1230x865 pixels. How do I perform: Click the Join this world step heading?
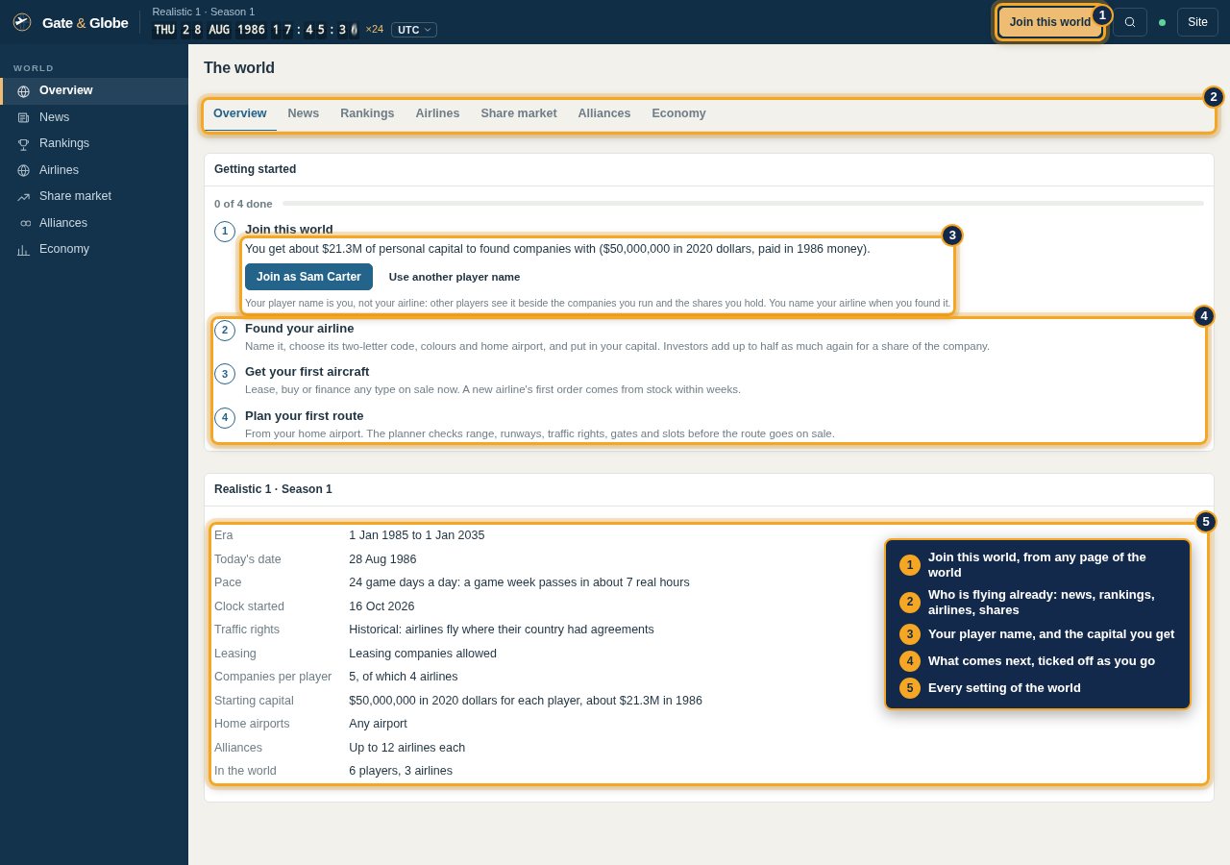pyautogui.click(x=289, y=229)
